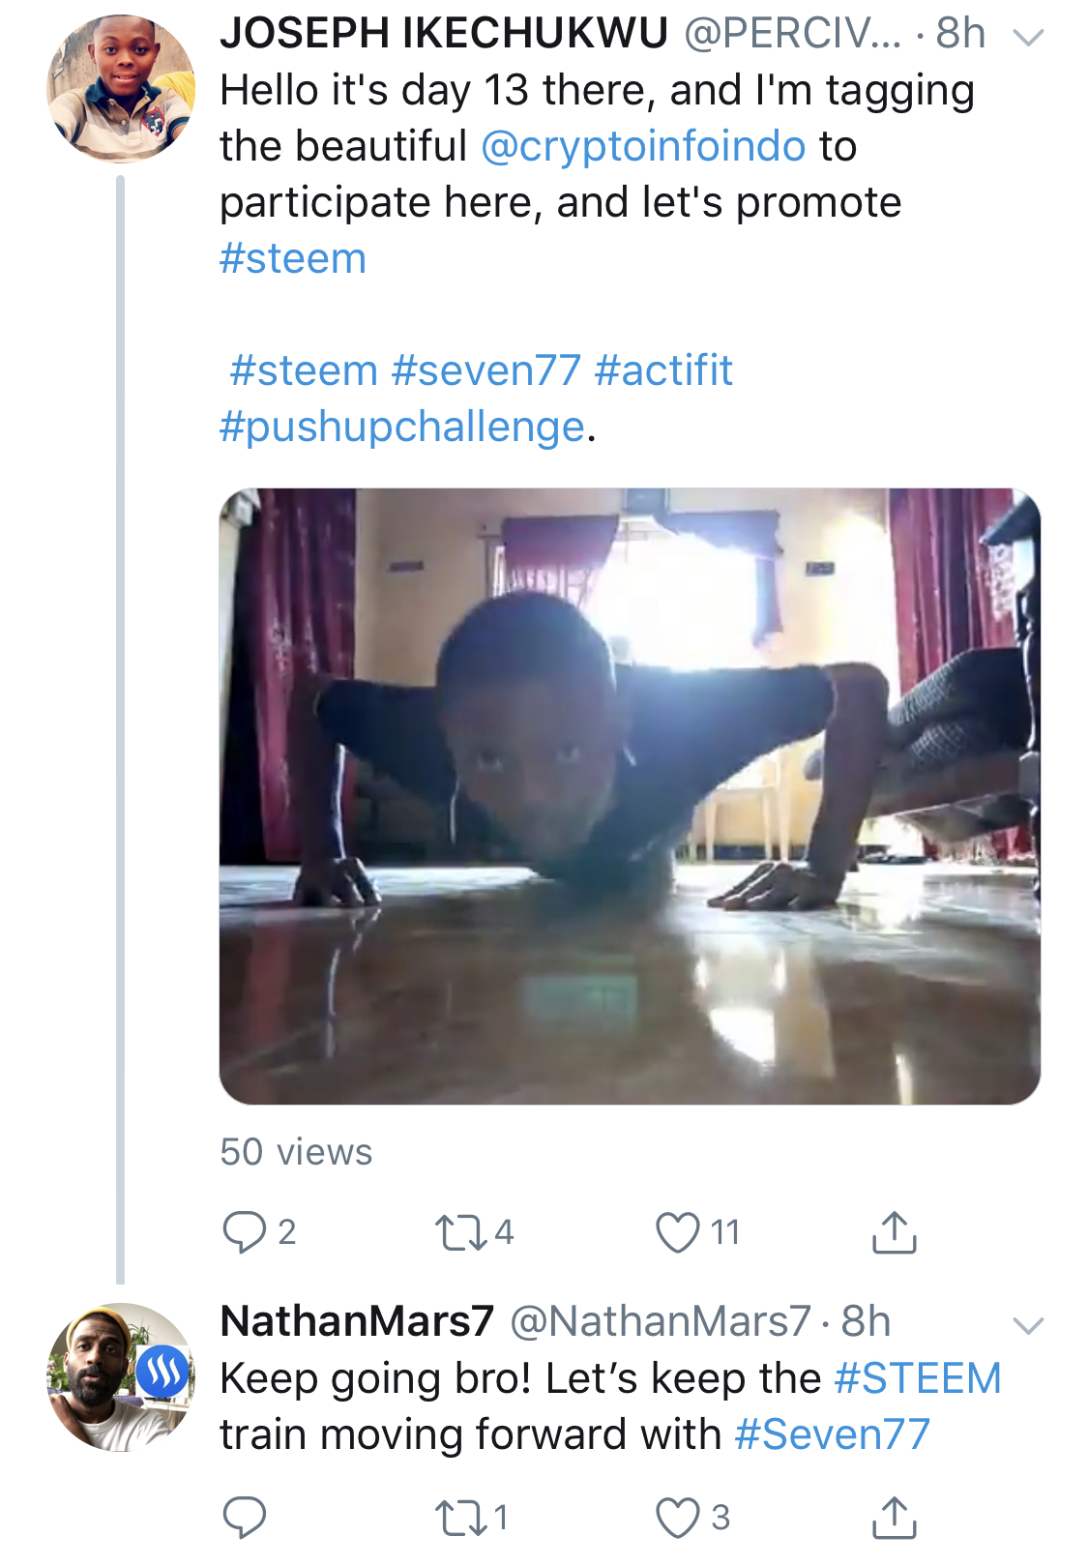Open options chevron on NathanMars7's reply
Screen dimensions: 1088x1566
(x=1027, y=1325)
